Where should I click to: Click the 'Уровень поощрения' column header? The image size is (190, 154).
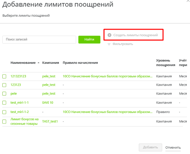165,63
